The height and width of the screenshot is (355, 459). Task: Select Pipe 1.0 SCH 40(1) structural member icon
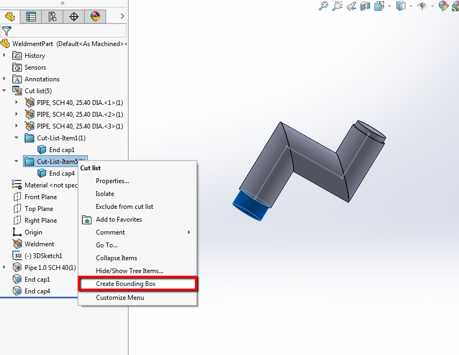click(17, 268)
